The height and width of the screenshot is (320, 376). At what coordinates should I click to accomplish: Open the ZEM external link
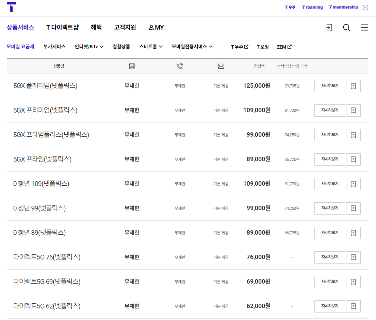coord(284,47)
